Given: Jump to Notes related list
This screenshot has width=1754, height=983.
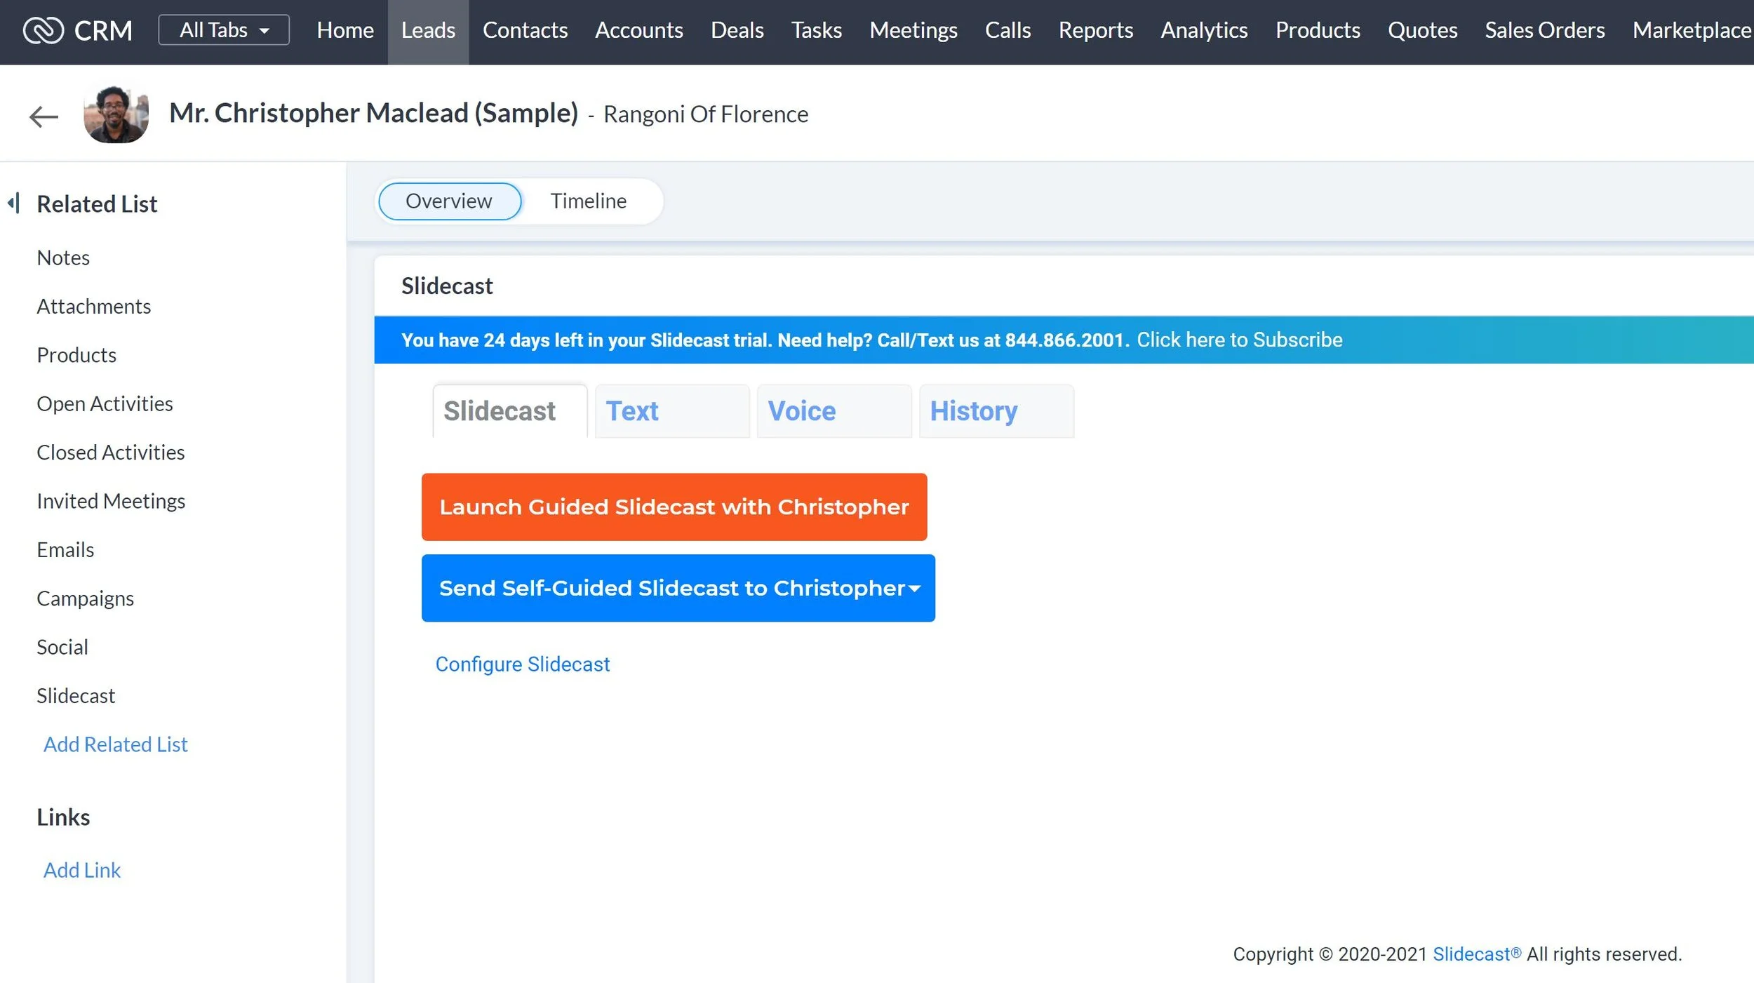Looking at the screenshot, I should coord(63,258).
